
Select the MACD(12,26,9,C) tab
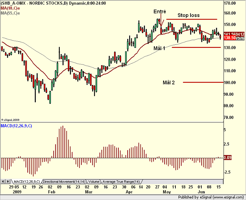[27, 182]
